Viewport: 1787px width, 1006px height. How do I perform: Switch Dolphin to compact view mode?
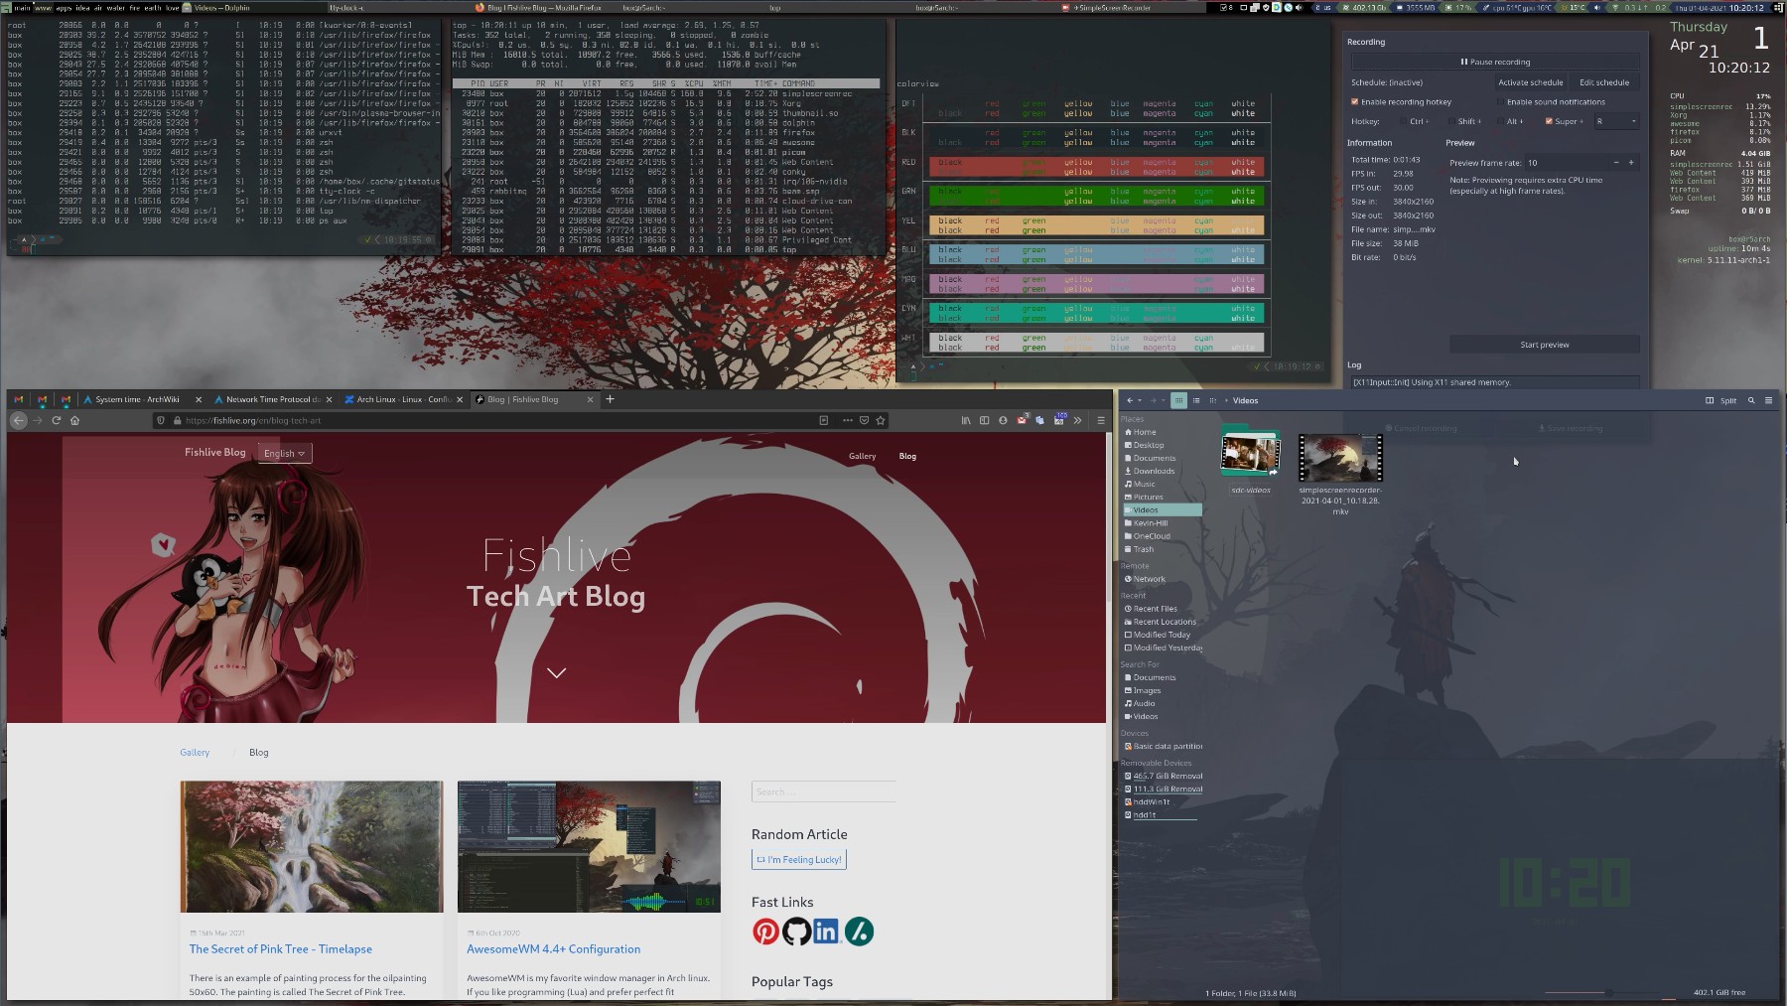(x=1196, y=400)
